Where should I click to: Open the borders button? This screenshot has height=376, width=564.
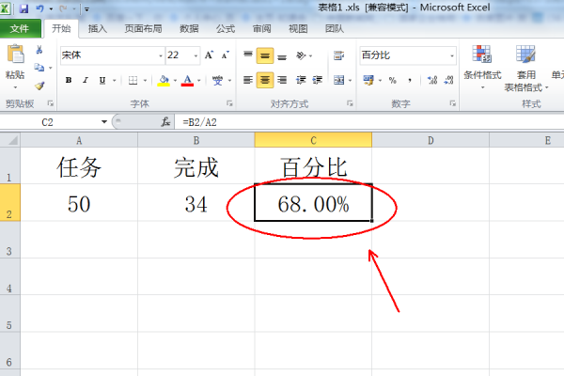pos(133,80)
